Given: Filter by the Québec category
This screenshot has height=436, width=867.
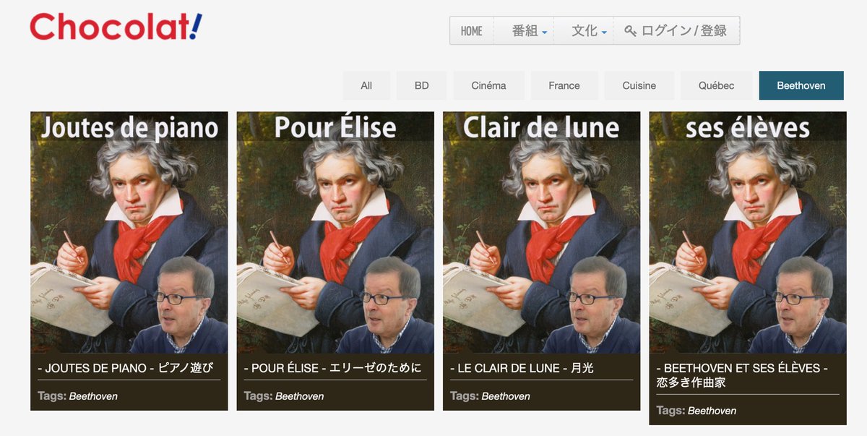Looking at the screenshot, I should tap(717, 85).
